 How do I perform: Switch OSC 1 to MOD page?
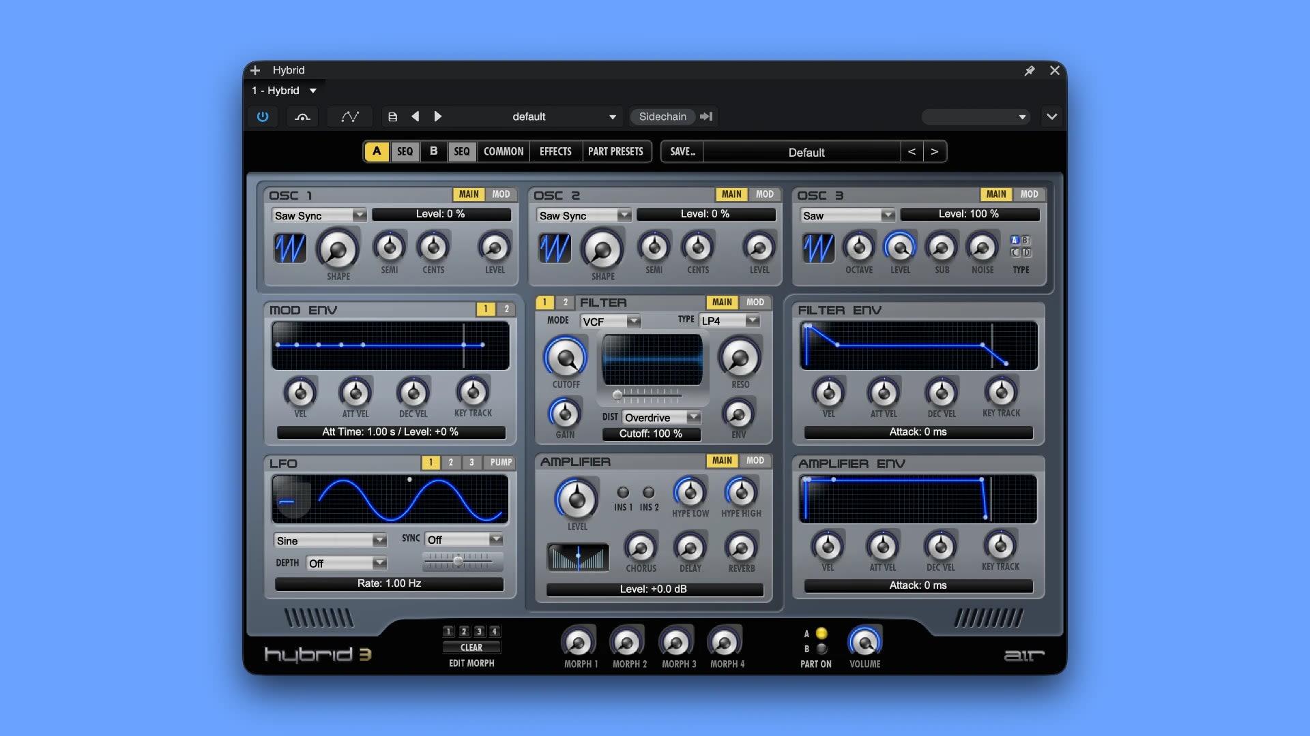pos(501,194)
